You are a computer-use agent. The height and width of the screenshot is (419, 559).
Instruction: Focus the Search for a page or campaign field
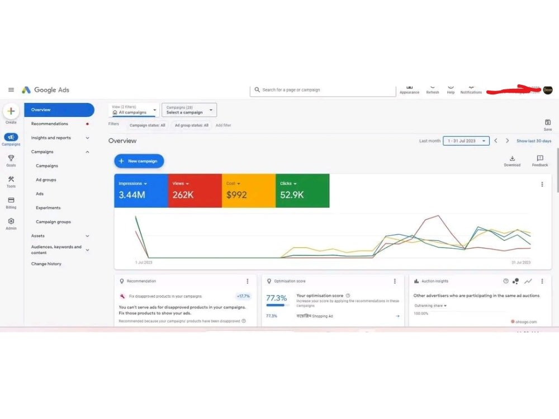323,90
